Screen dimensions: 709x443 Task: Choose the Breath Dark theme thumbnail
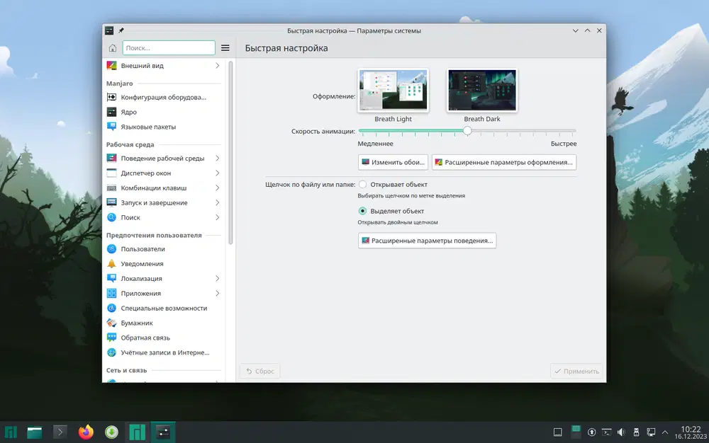pyautogui.click(x=482, y=91)
